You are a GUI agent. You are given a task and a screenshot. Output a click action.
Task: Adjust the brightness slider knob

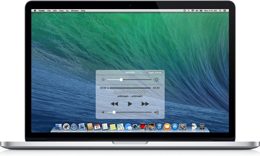coord(121,80)
